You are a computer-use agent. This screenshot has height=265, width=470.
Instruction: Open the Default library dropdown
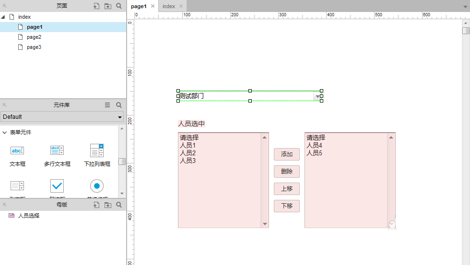62,117
